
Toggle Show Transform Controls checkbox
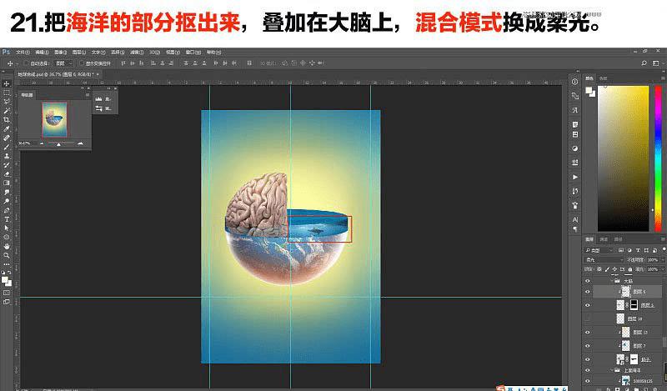point(82,63)
